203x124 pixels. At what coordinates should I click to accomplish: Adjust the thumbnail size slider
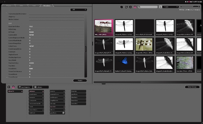coord(195,6)
